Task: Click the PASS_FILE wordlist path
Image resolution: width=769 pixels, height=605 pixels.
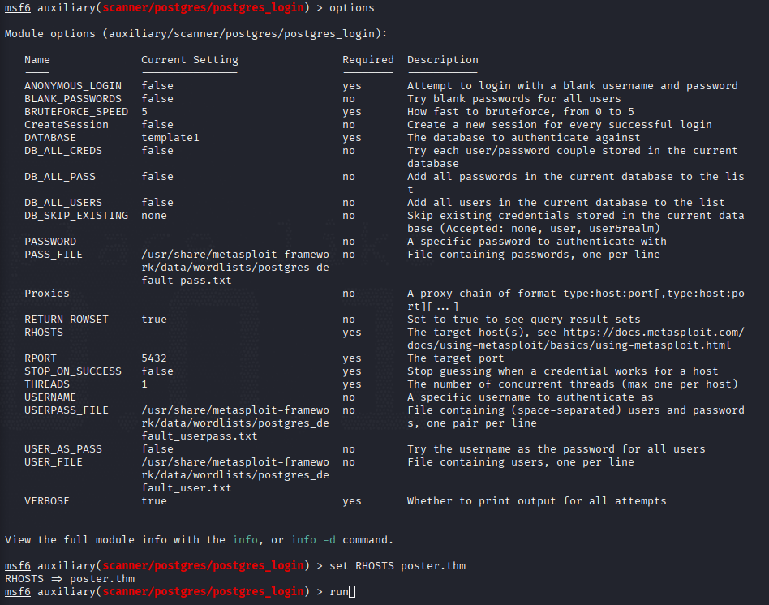Action: [235, 267]
